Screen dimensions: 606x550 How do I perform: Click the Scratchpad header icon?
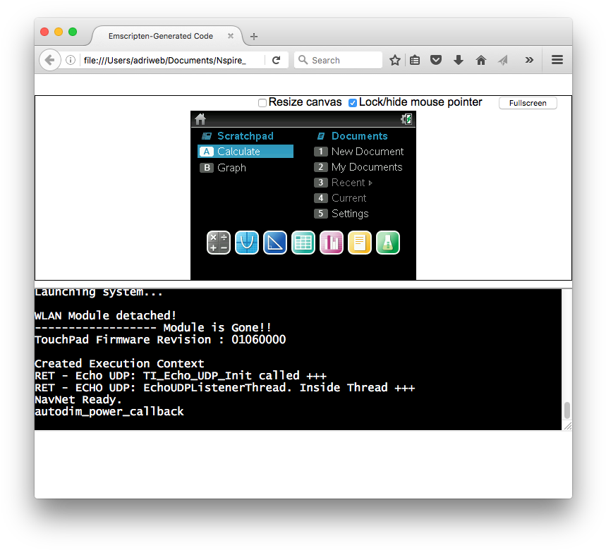207,136
